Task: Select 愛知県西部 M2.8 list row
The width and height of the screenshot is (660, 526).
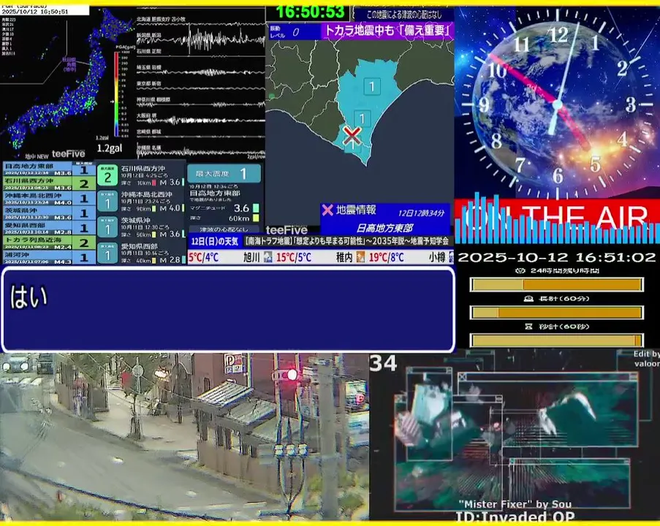Action: point(49,228)
